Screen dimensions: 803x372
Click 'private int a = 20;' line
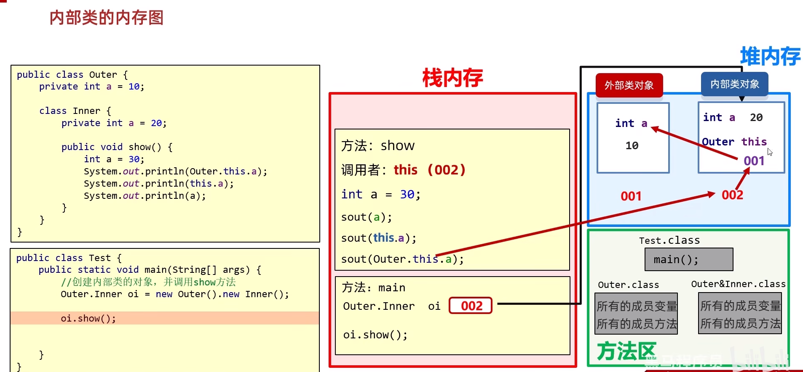point(114,123)
